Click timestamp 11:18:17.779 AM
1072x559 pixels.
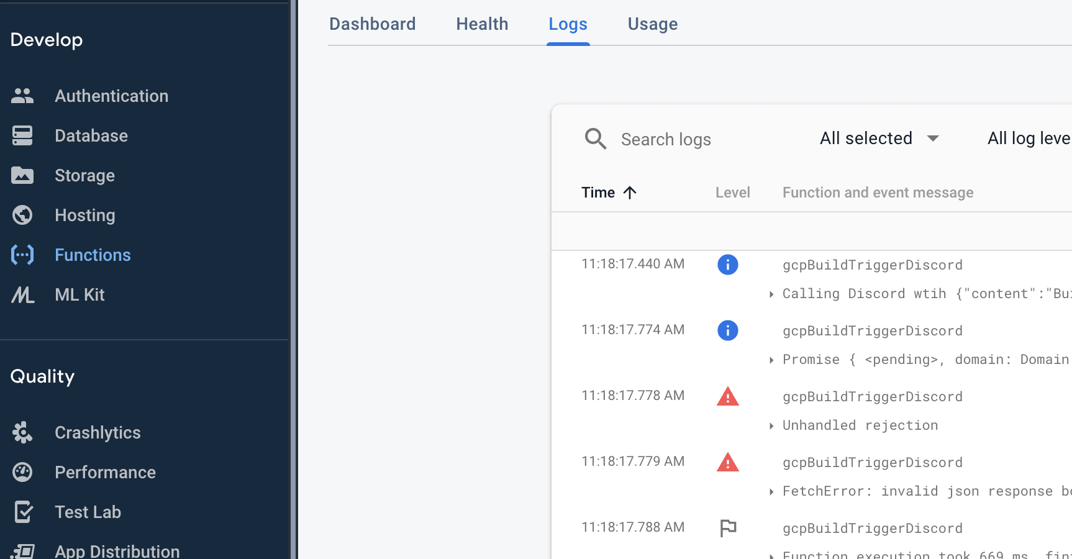pos(633,461)
